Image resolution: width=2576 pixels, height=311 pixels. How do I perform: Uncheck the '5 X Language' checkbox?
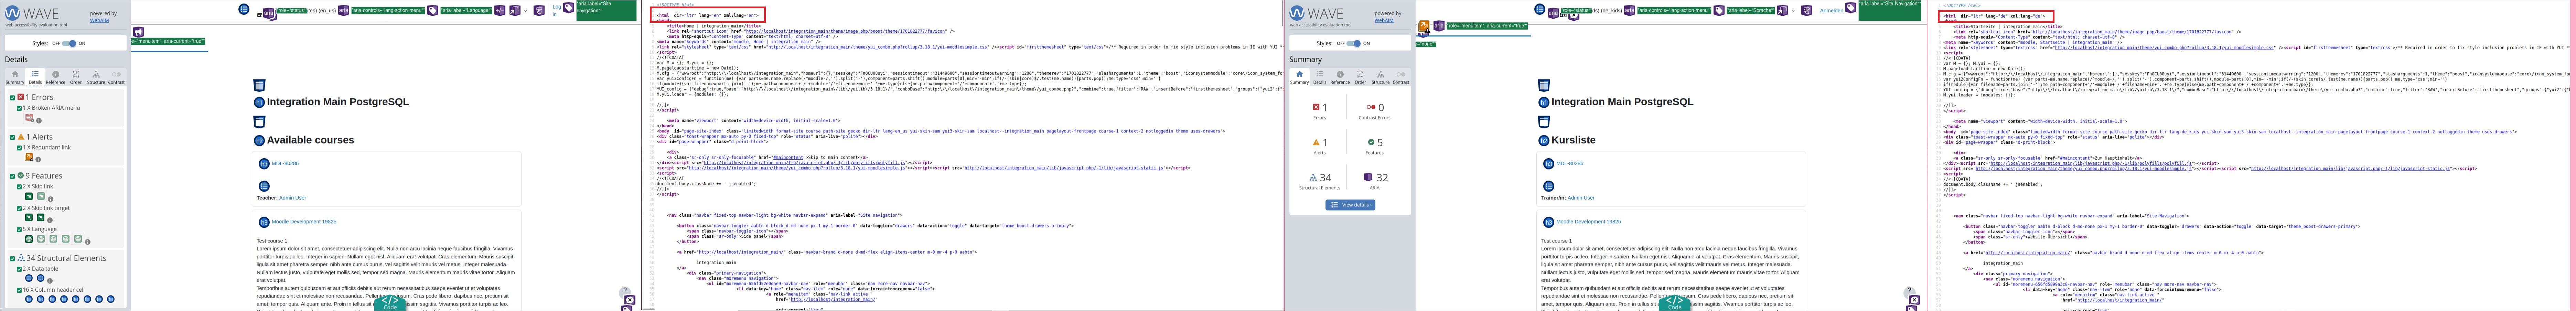19,229
